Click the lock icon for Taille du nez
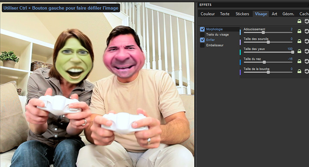This screenshot has height=167, width=309. [x=299, y=61]
